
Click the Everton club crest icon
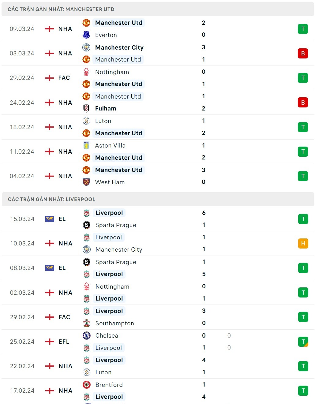coord(86,35)
